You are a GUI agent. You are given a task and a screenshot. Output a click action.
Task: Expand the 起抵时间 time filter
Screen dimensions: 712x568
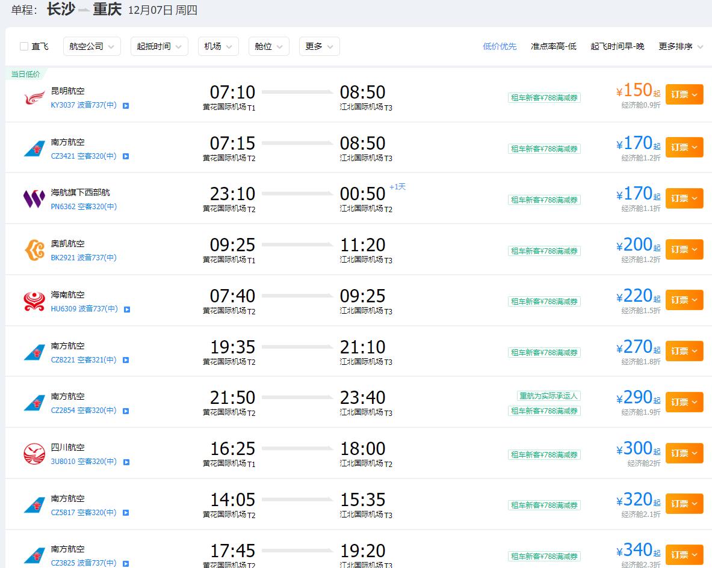point(159,46)
